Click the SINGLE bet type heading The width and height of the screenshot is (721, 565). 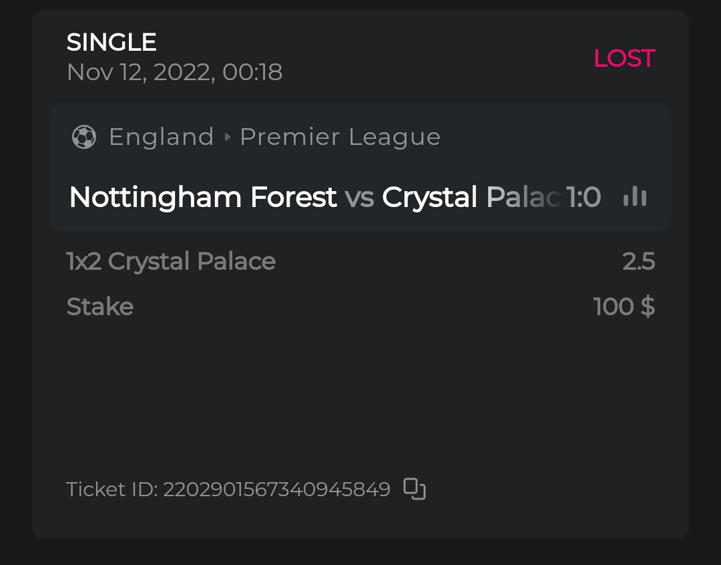111,43
